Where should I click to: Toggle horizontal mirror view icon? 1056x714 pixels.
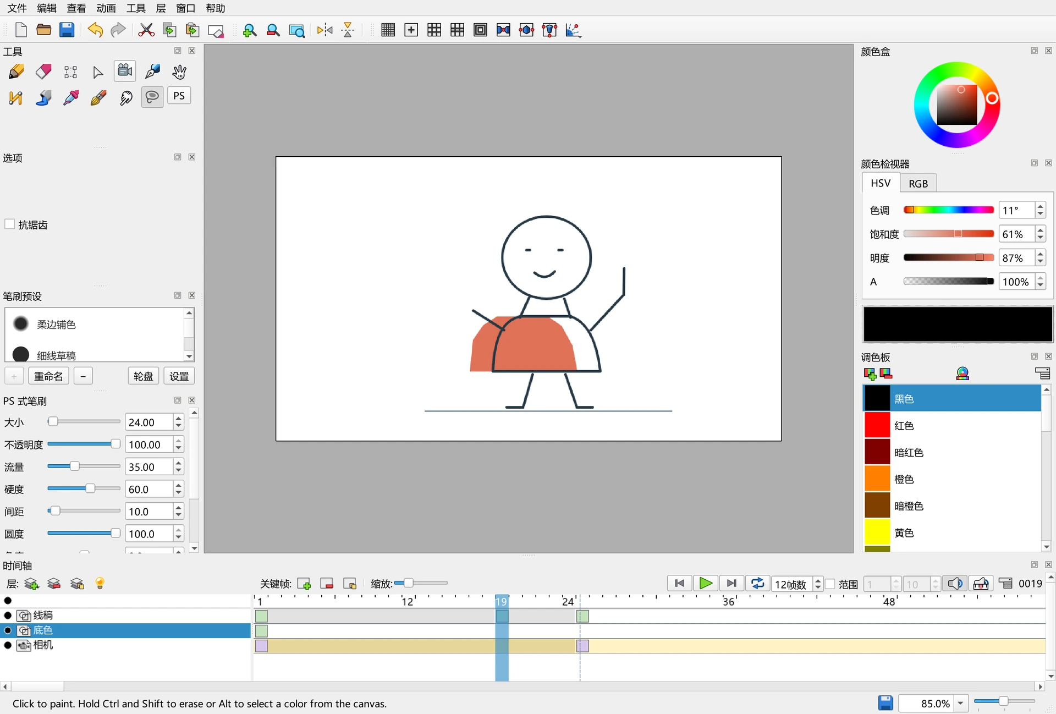(x=325, y=30)
